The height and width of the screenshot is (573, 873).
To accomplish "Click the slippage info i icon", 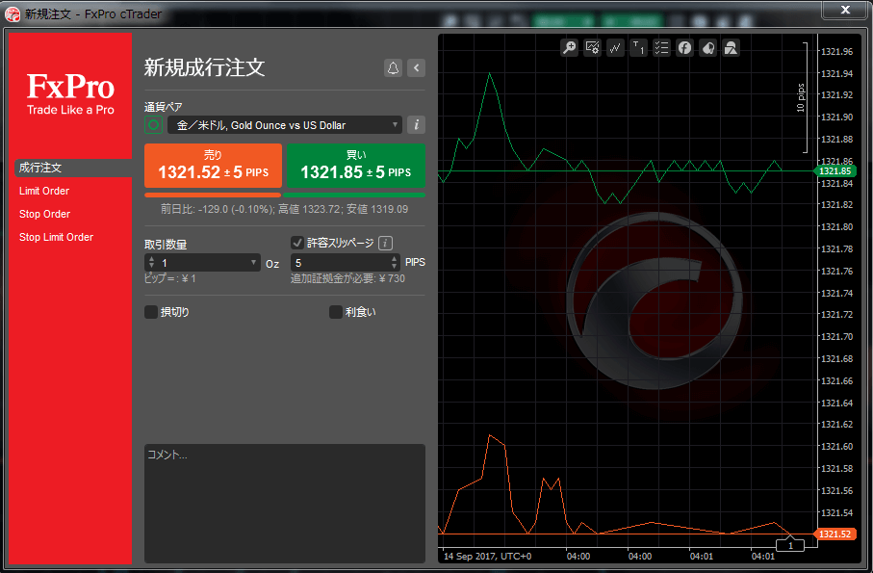I will [385, 243].
